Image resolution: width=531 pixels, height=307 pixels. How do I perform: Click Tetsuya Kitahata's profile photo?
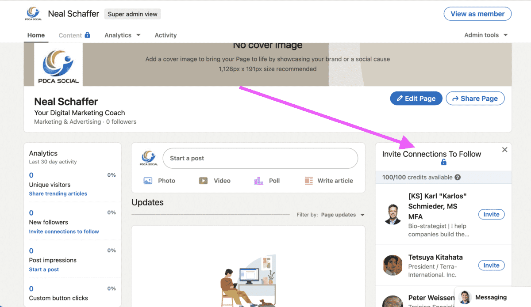click(392, 265)
